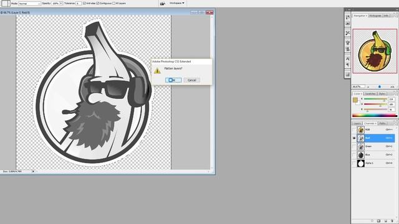Open the Layer Comps dock icon

[x=348, y=75]
